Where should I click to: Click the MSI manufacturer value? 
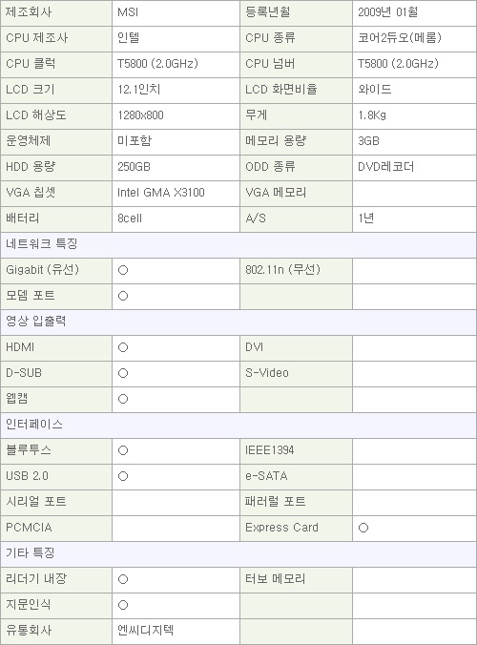tap(128, 12)
